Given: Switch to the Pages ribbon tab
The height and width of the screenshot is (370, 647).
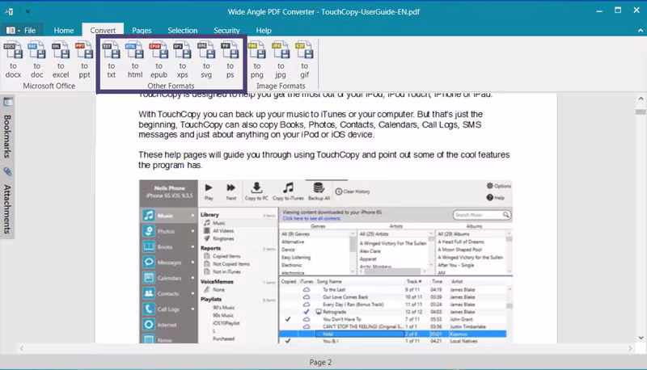Looking at the screenshot, I should pyautogui.click(x=142, y=30).
